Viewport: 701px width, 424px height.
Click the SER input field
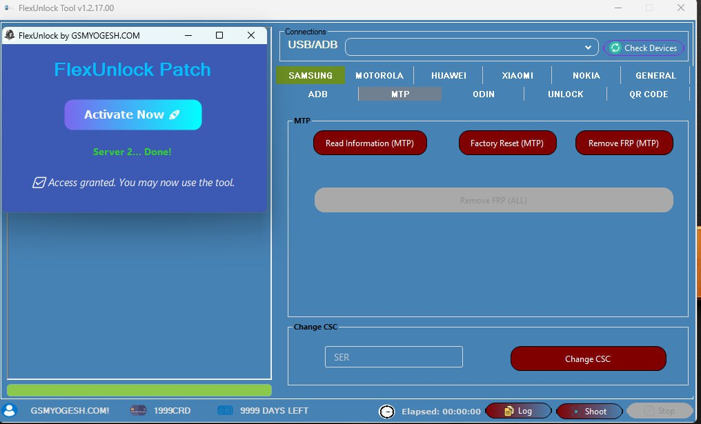tap(393, 356)
